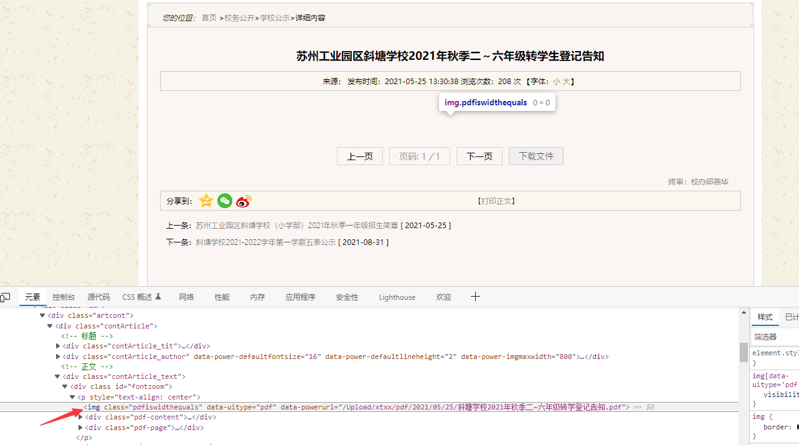Open the Lighthouse tab

tap(397, 297)
